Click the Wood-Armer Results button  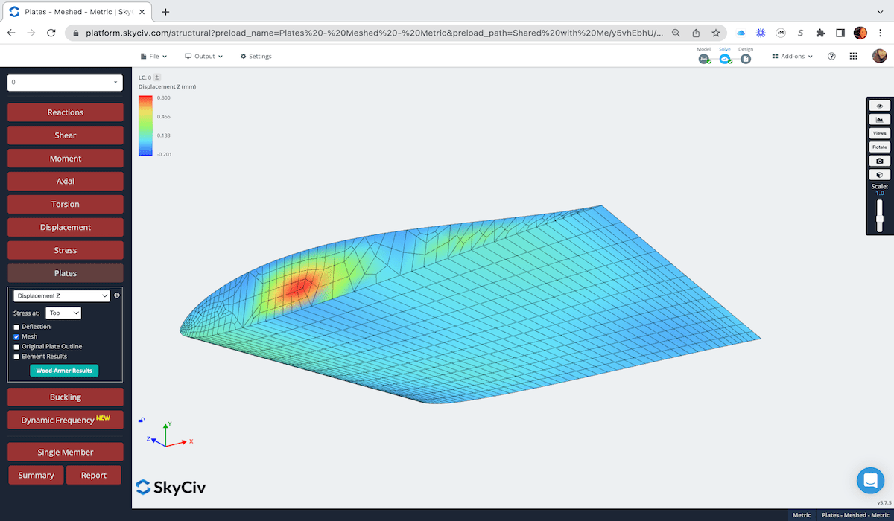pyautogui.click(x=64, y=370)
